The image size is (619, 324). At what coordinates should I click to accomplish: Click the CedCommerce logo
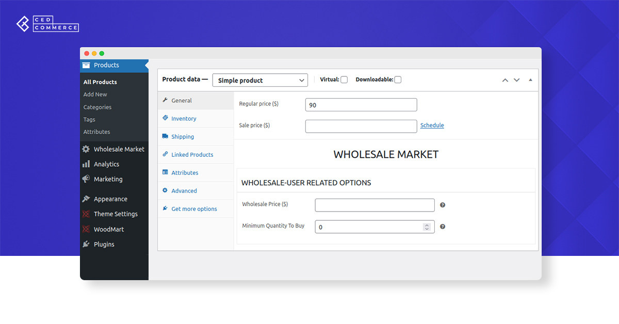47,24
